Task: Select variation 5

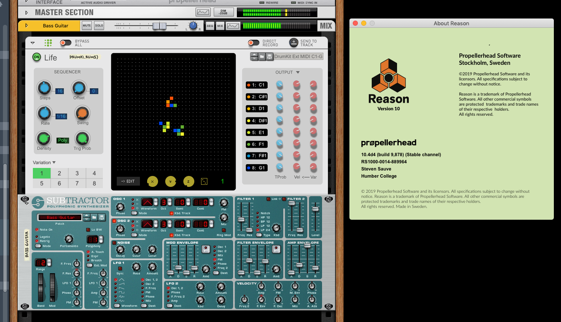Action: (42, 184)
